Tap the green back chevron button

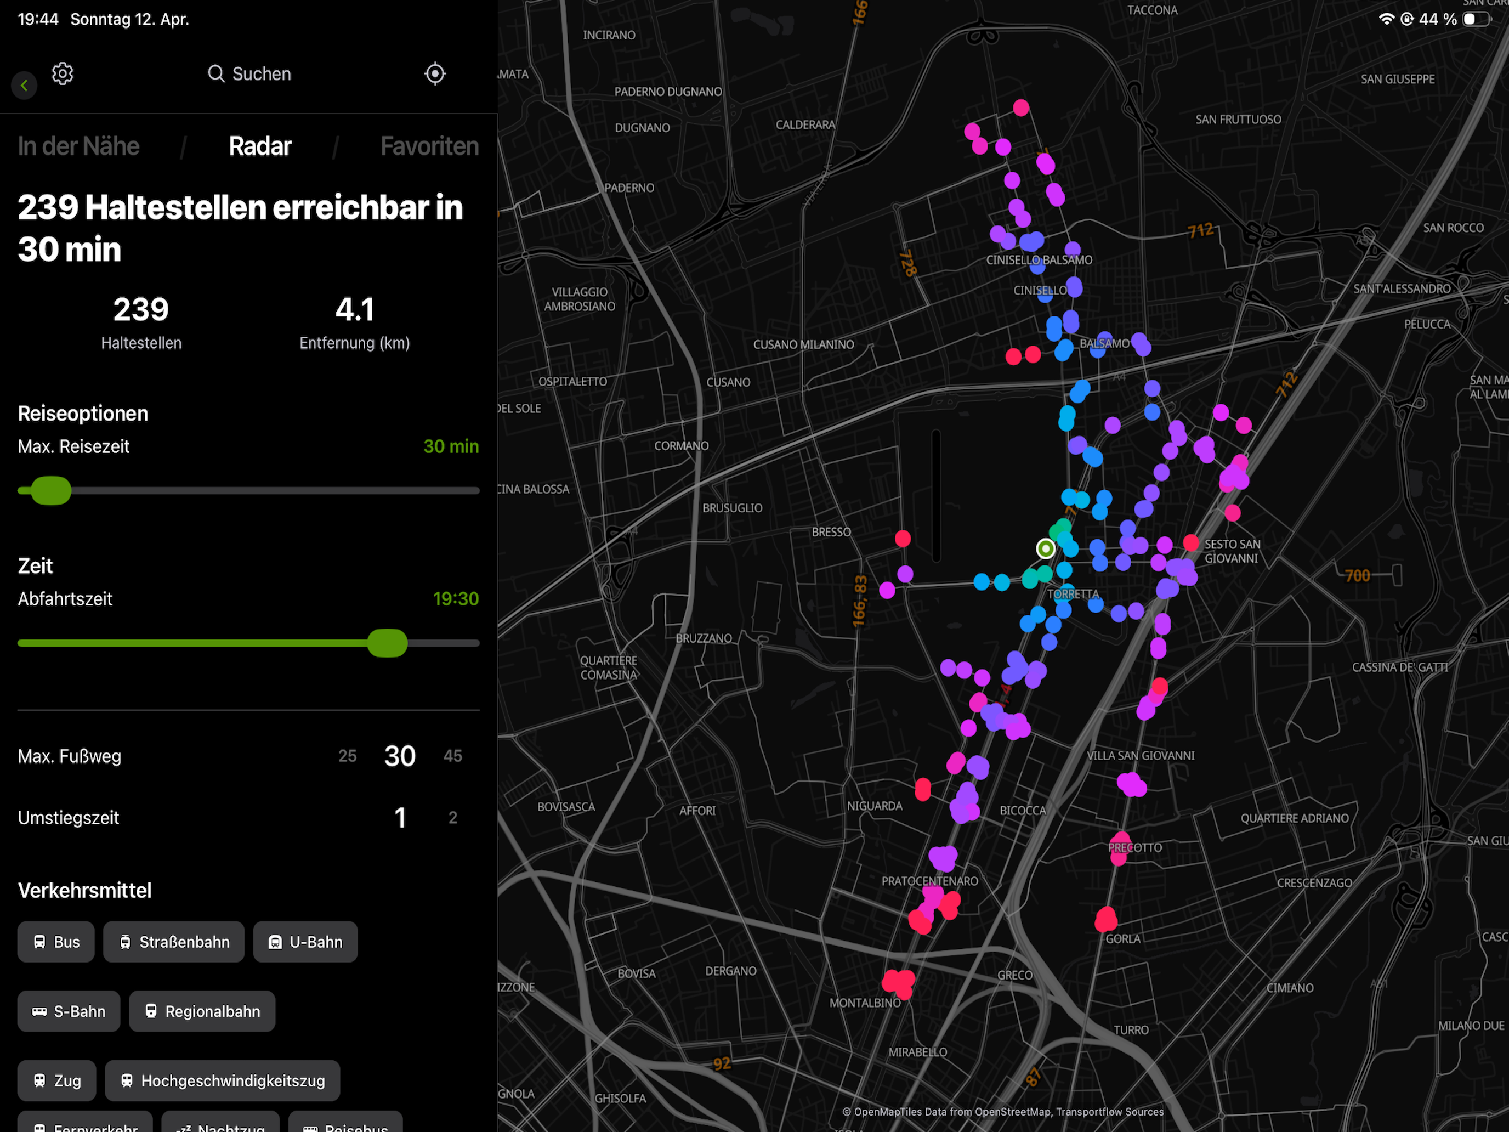[x=25, y=86]
